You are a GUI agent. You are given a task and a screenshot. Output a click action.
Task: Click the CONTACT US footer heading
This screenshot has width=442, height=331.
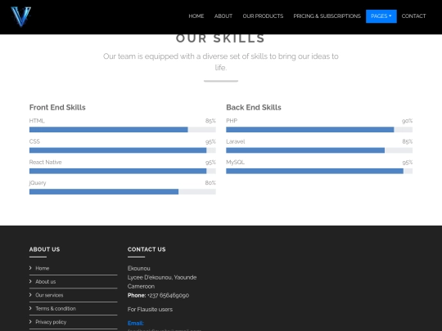click(x=147, y=249)
